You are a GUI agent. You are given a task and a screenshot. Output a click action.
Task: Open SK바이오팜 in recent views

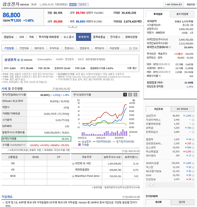[x=152, y=163]
